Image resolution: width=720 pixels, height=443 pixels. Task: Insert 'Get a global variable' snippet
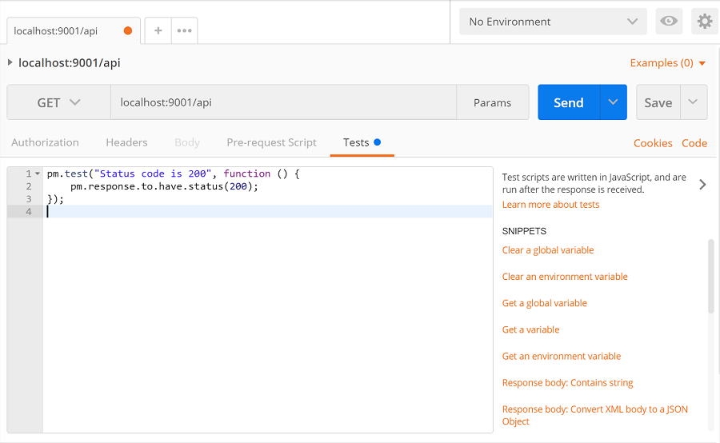click(545, 303)
